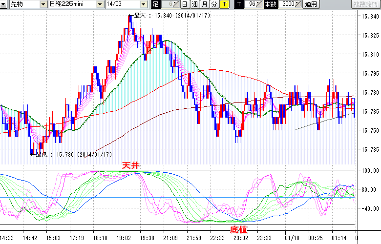Switch to daily bars with 日 button
This screenshot has width=381, height=244.
tap(184, 4)
